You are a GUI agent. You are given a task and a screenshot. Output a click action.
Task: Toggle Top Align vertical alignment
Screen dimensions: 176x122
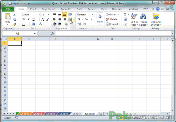click(55, 15)
